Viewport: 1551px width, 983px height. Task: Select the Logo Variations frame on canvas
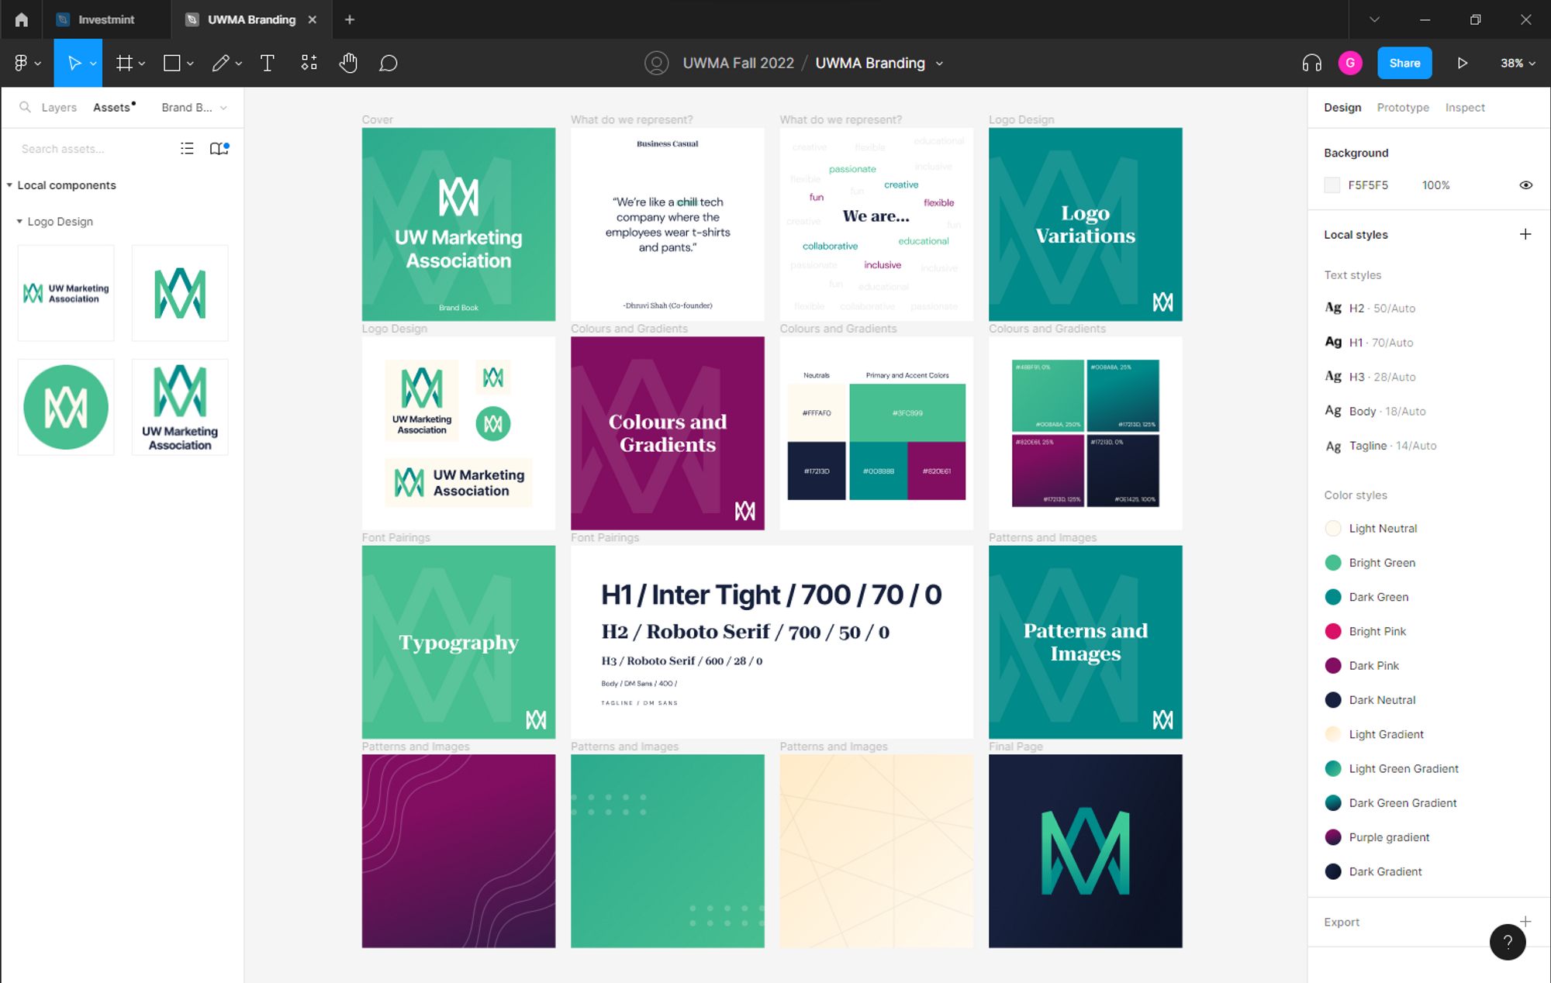point(1085,224)
